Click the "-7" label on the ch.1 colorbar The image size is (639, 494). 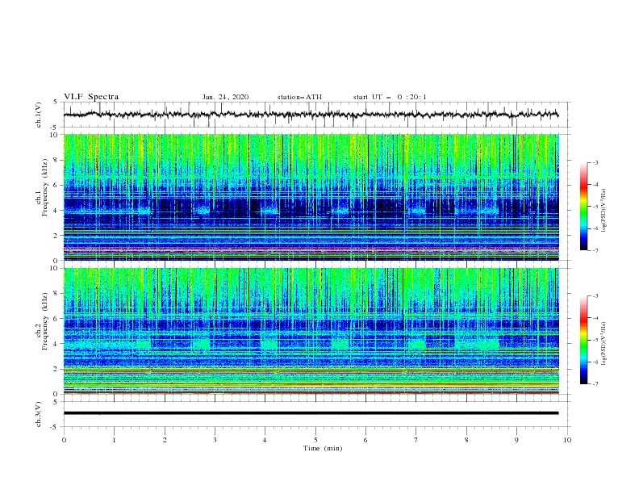click(595, 250)
